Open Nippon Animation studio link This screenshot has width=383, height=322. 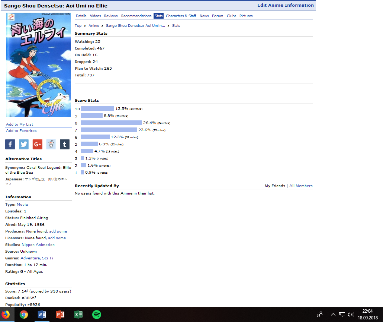tap(38, 245)
